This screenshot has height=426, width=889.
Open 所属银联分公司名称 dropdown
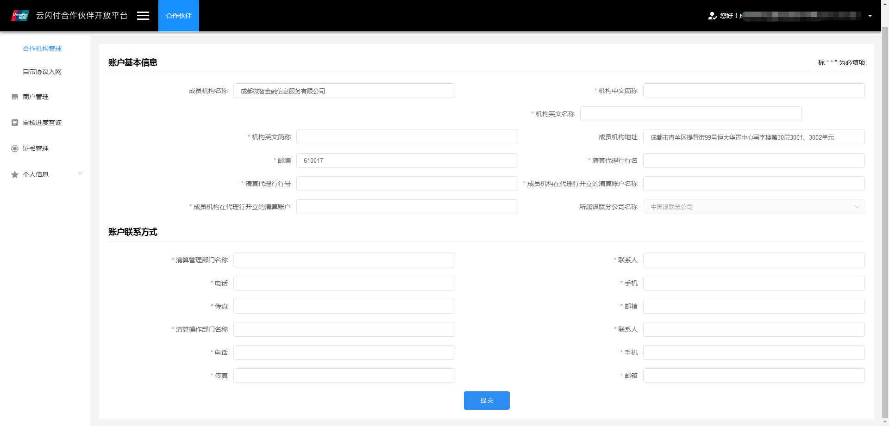tap(754, 207)
